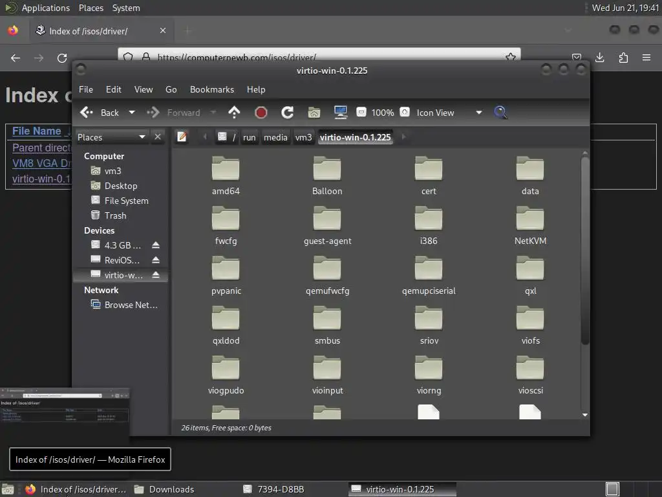Navigate to the media path segment
662x497 pixels.
coord(275,137)
